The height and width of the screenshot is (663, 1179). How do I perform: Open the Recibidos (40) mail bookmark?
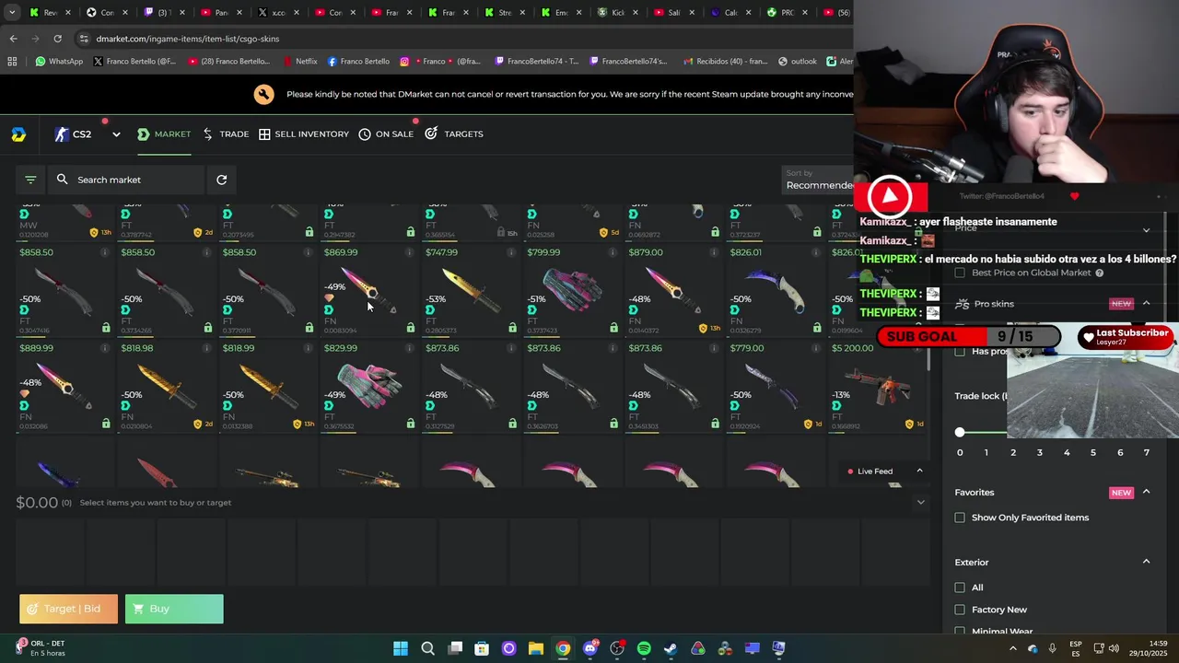[726, 62]
